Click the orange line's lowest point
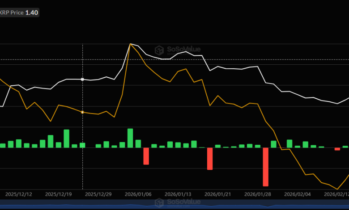The width and height of the screenshot is (349, 210). point(337,189)
